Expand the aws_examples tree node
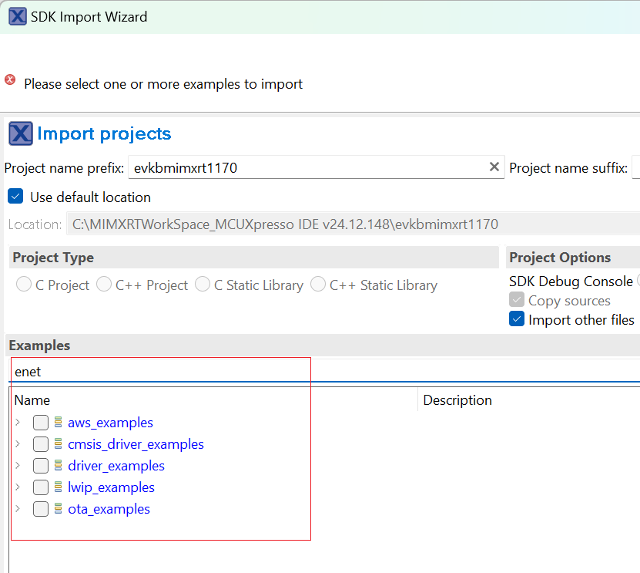This screenshot has width=640, height=573. [18, 423]
